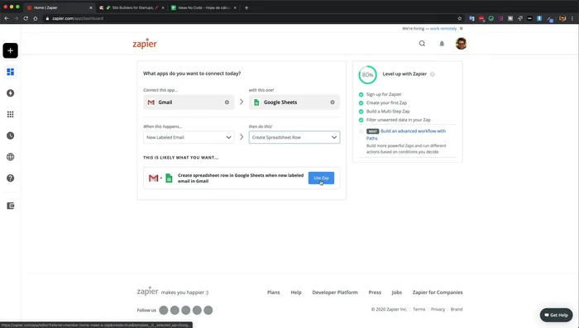This screenshot has width=579, height=328.
Task: Click the address bar showing zapier.com
Action: [x=251, y=18]
